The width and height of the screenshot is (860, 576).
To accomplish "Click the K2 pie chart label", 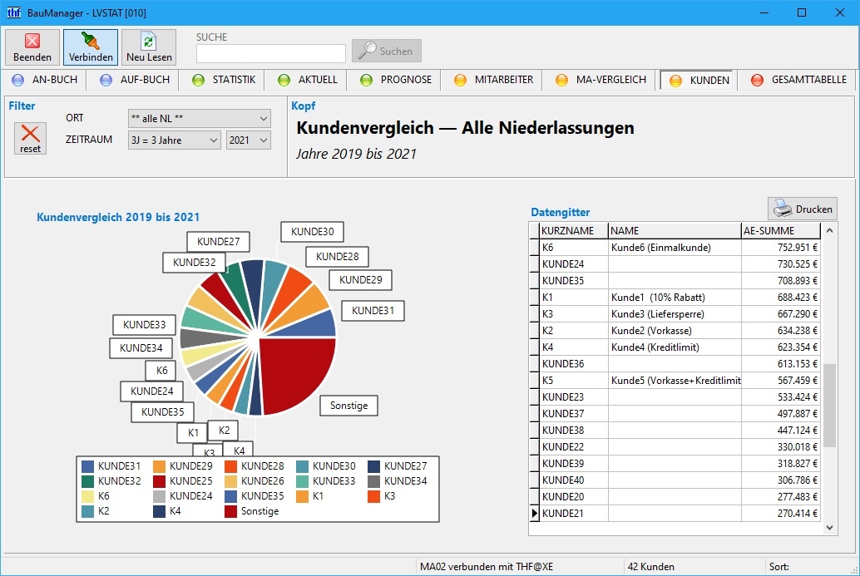I will tap(224, 431).
